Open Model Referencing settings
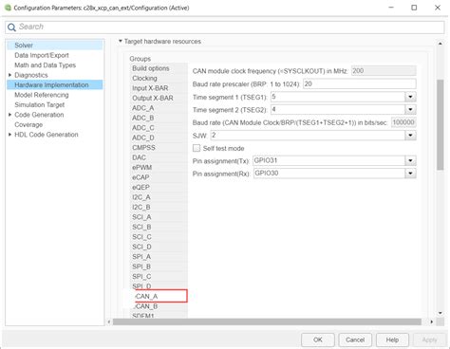The width and height of the screenshot is (450, 349). pyautogui.click(x=42, y=95)
